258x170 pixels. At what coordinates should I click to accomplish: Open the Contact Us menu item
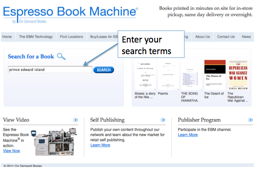coord(226,37)
